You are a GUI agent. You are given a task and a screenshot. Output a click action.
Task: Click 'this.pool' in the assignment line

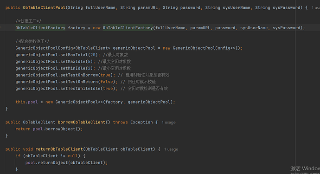(27, 102)
